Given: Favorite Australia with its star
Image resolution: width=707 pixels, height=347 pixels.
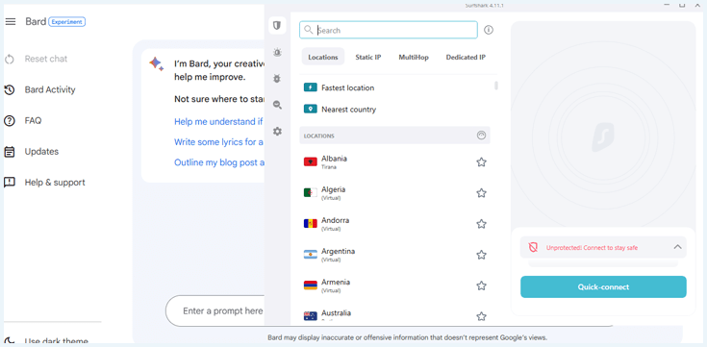Looking at the screenshot, I should click(x=481, y=316).
